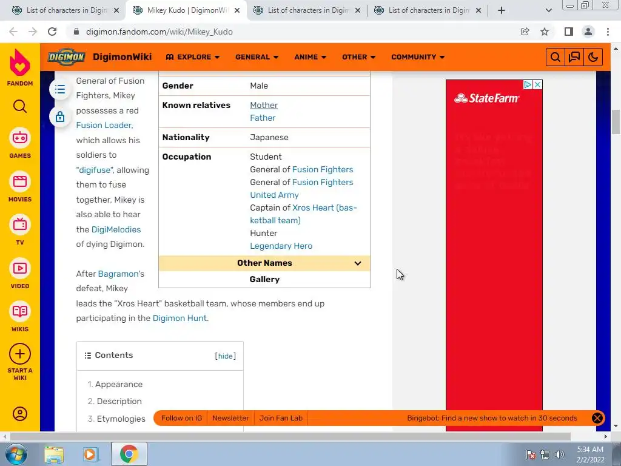Screen dimensions: 621x466
Task: Open search in Fandom sidebar
Action: (x=20, y=106)
